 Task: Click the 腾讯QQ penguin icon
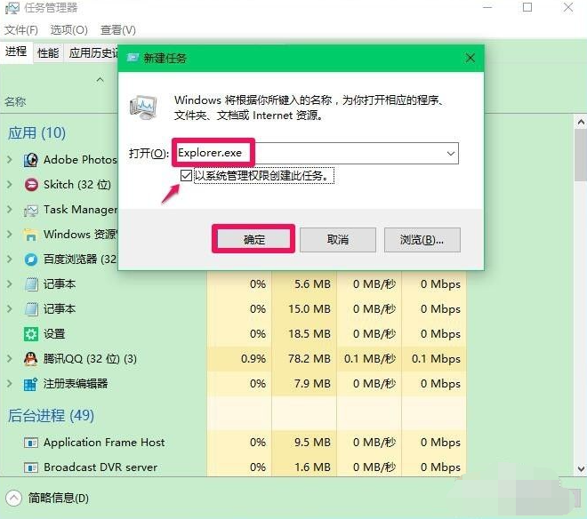tap(31, 358)
